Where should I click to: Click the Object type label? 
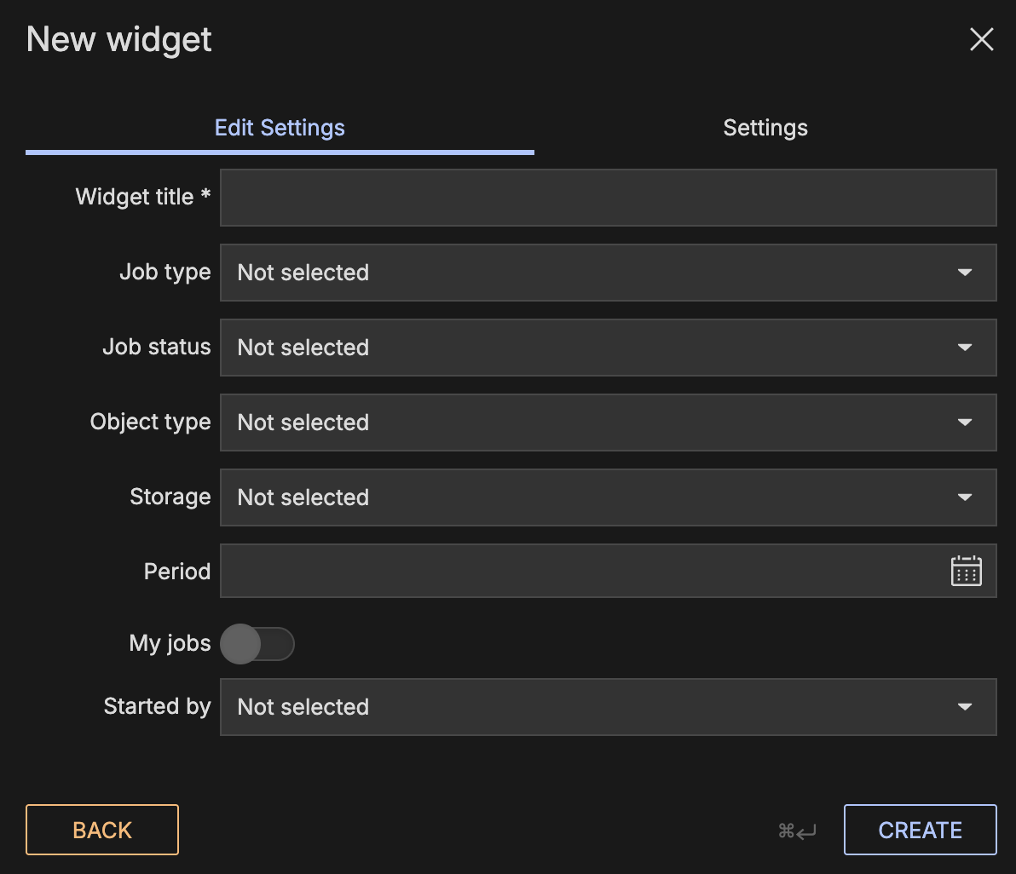[150, 423]
